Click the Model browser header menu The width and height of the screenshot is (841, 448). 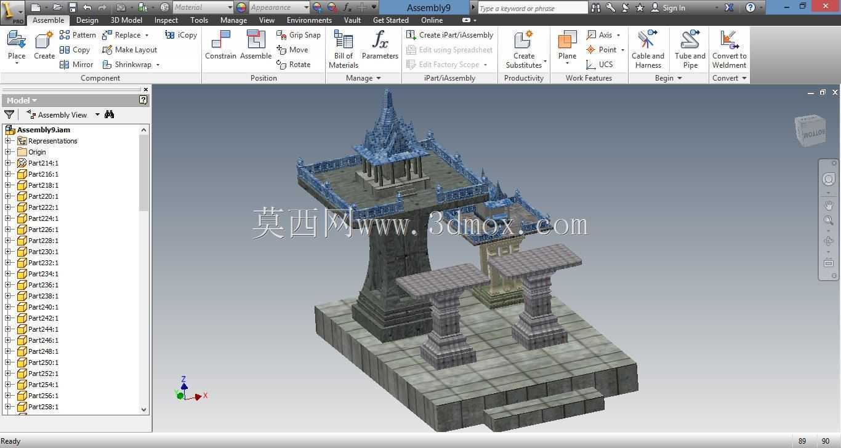coord(22,100)
